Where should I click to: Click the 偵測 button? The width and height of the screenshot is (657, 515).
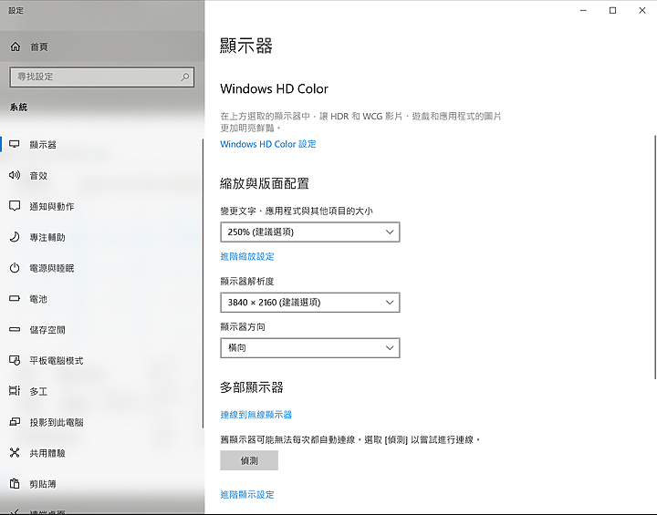click(249, 460)
